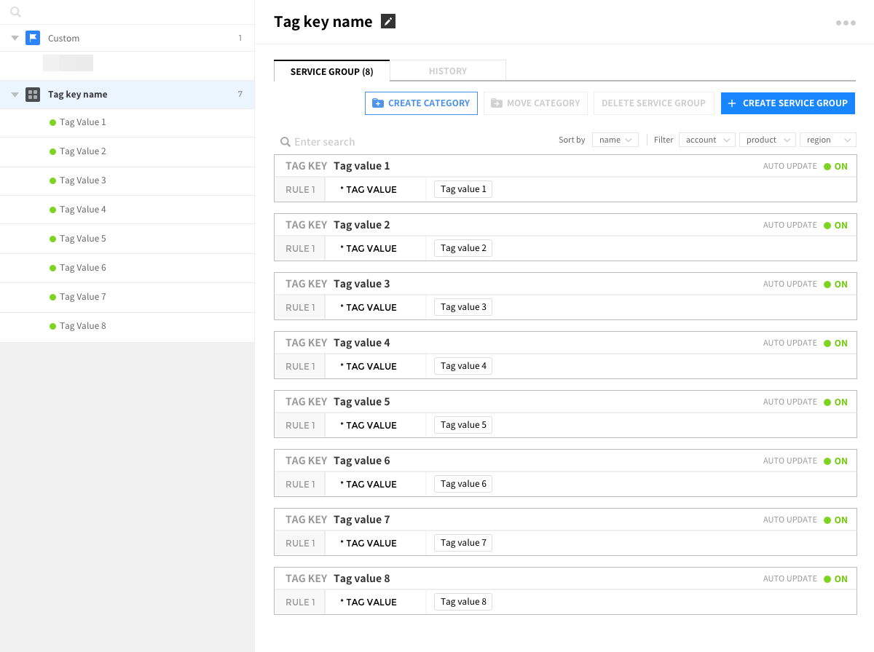The image size is (874, 652).
Task: Select the Service Group (8) tab
Action: click(331, 71)
